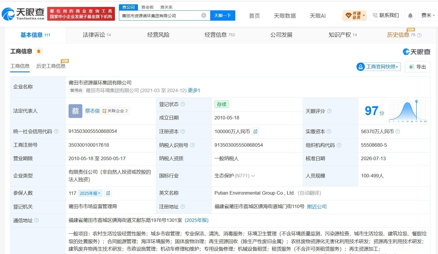Open chart icon in 参保人数 row
The height and width of the screenshot is (254, 438).
pyautogui.click(x=108, y=193)
